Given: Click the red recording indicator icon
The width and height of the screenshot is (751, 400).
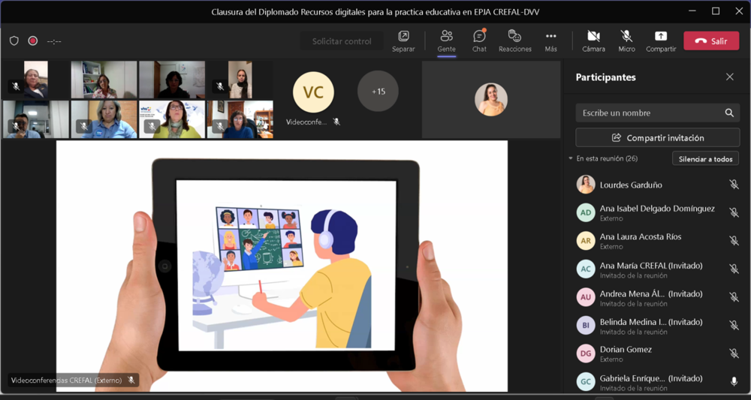Looking at the screenshot, I should [33, 41].
